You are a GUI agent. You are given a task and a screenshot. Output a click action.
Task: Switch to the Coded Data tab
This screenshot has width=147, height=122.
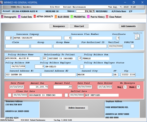click(x=25, y=17)
